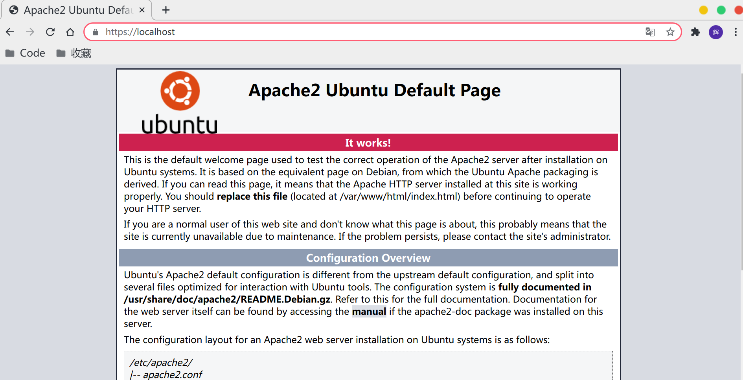Click the green maximize window button
743x380 pixels.
pos(721,10)
